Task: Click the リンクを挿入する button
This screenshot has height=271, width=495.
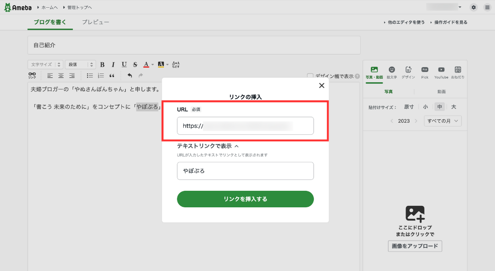Action: pos(245,199)
